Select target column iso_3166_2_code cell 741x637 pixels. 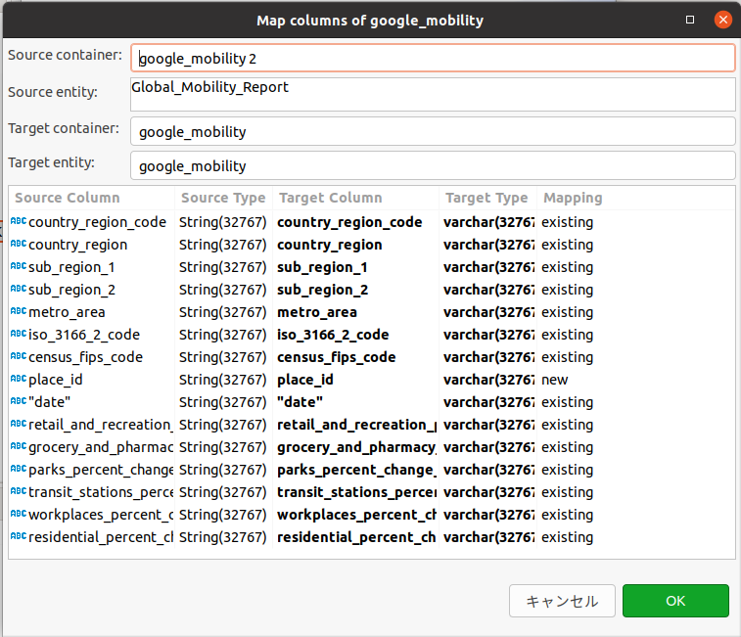333,335
